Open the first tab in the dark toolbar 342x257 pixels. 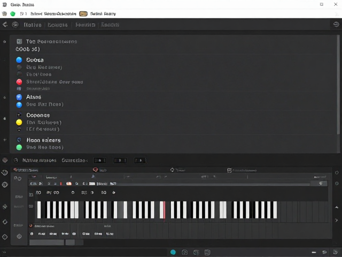pyautogui.click(x=33, y=25)
